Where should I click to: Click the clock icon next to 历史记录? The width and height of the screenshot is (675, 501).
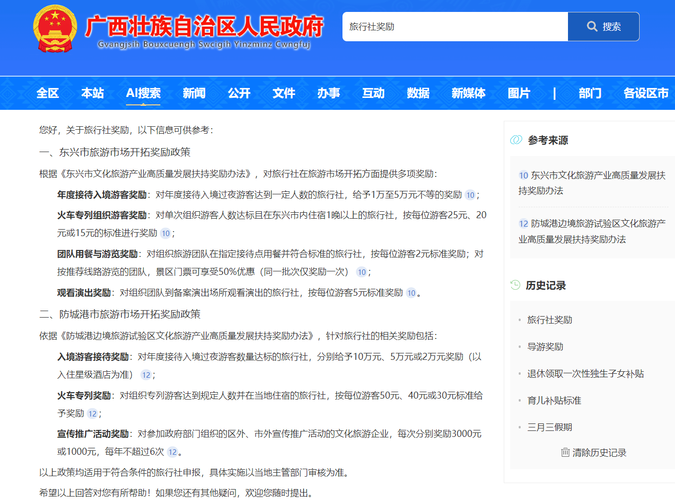pos(516,286)
